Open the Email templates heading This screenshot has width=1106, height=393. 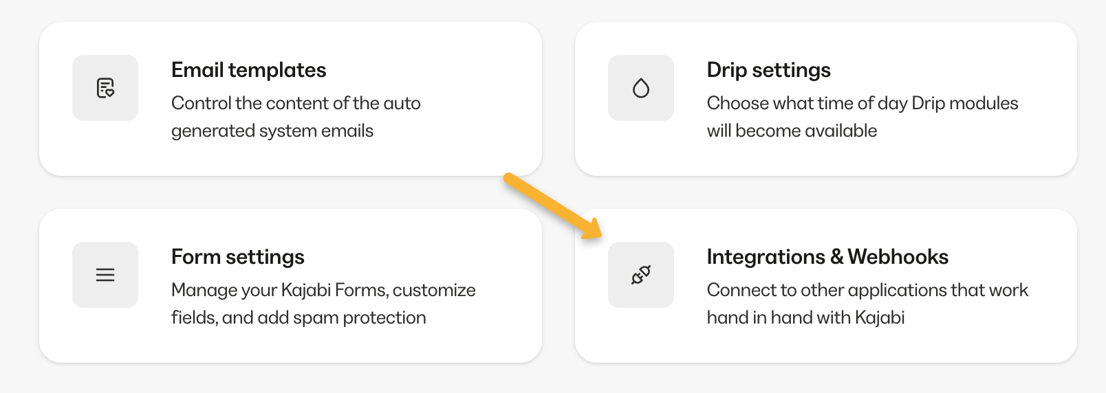248,70
